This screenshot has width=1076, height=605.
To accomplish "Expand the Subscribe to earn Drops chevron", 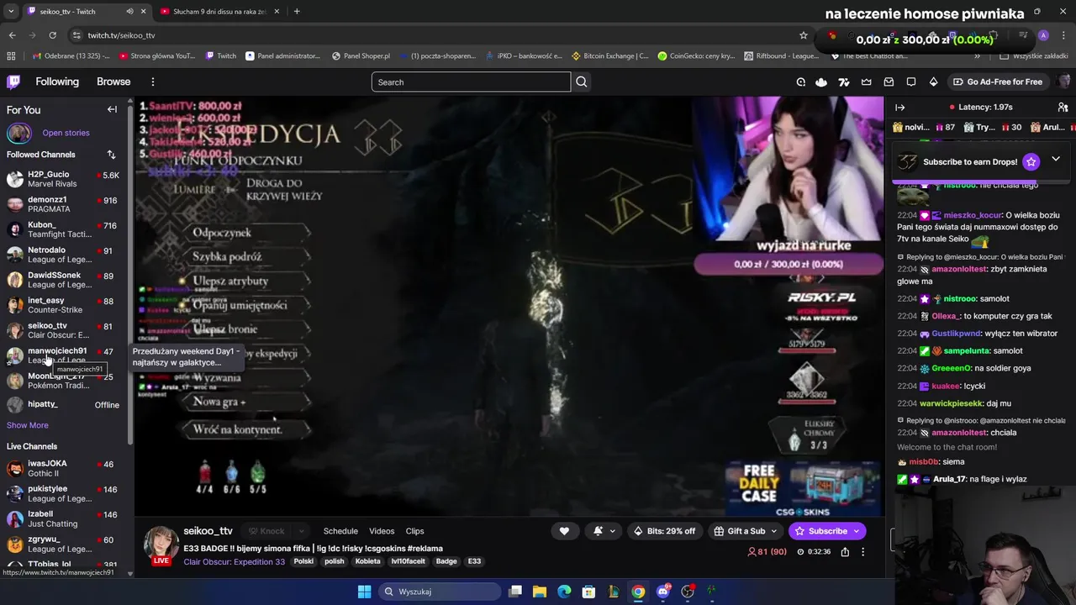I will 1056,159.
